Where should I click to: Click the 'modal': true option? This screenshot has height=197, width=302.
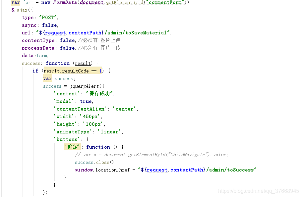(x=73, y=101)
